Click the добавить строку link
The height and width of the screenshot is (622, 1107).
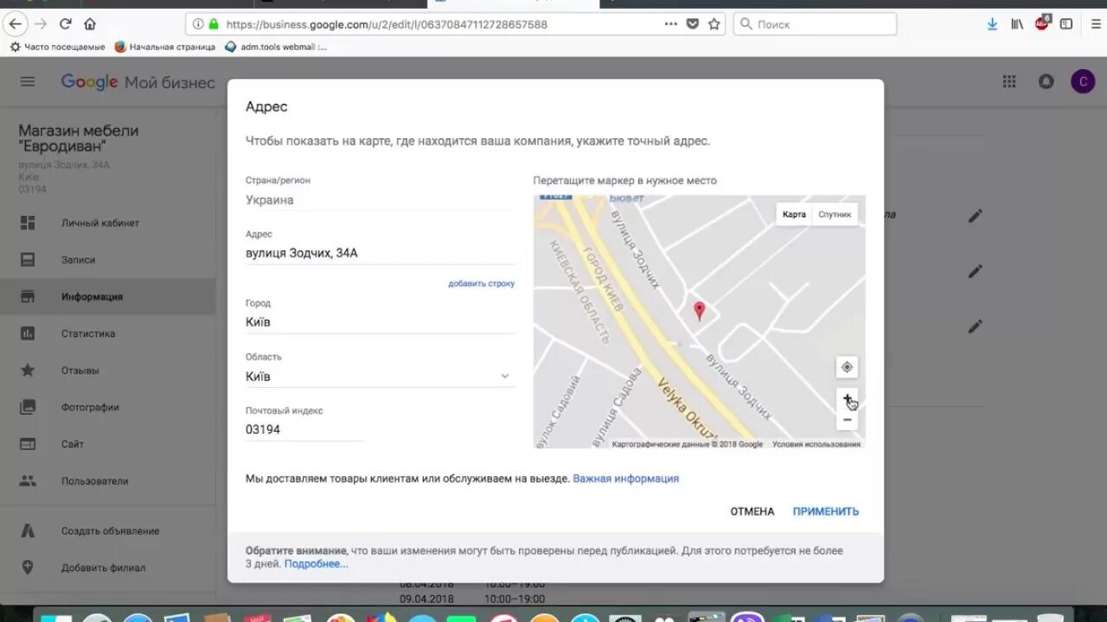point(481,283)
